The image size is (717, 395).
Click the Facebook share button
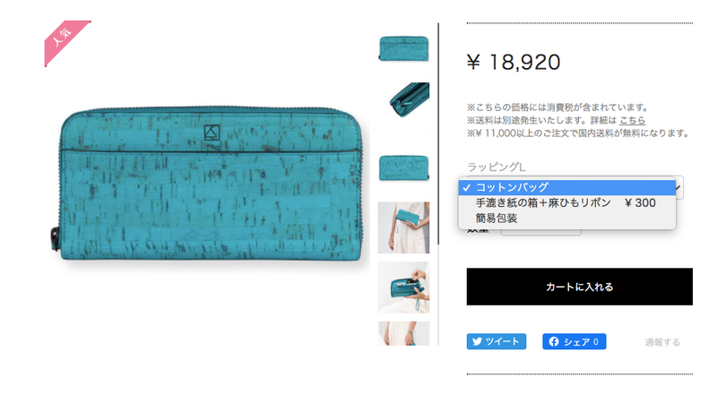click(574, 341)
